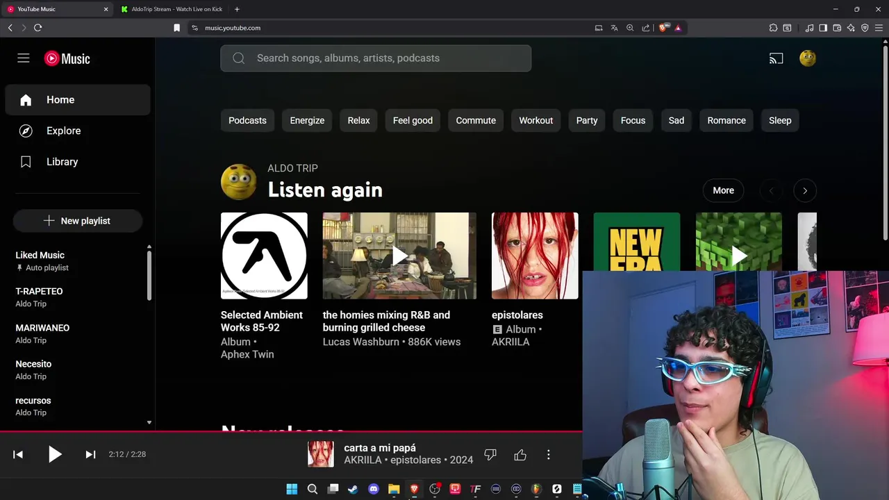Select the Relax mood chip
889x500 pixels.
[x=358, y=120]
